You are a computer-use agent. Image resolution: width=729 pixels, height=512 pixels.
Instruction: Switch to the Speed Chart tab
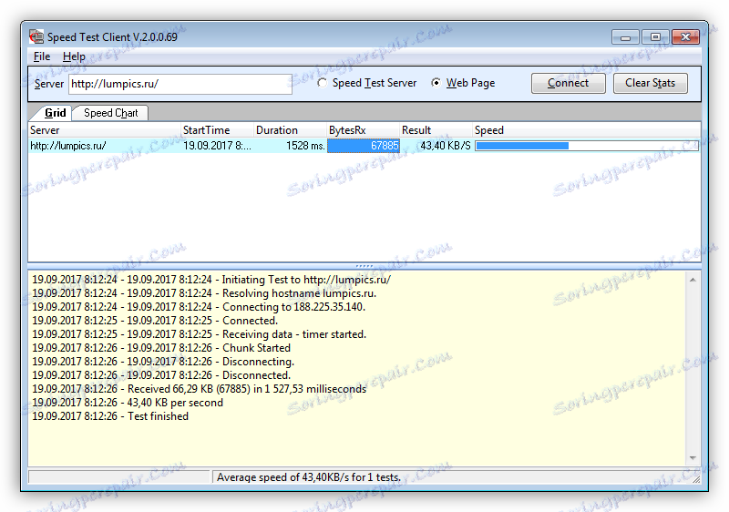click(x=110, y=113)
